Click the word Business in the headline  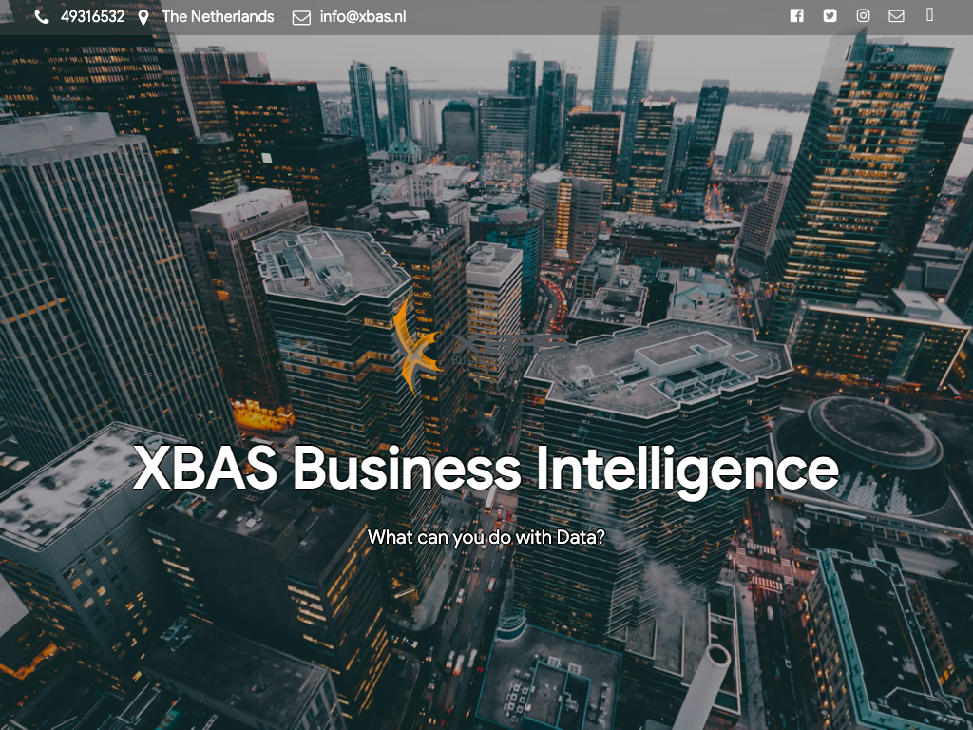click(407, 467)
